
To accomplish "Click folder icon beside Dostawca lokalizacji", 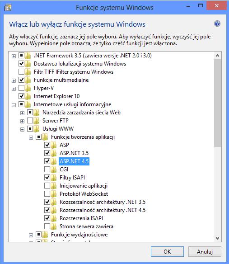I will tap(28, 64).
